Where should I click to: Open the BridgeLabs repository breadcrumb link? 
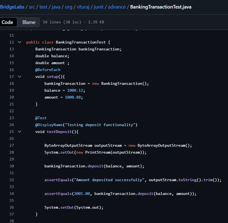[12, 7]
